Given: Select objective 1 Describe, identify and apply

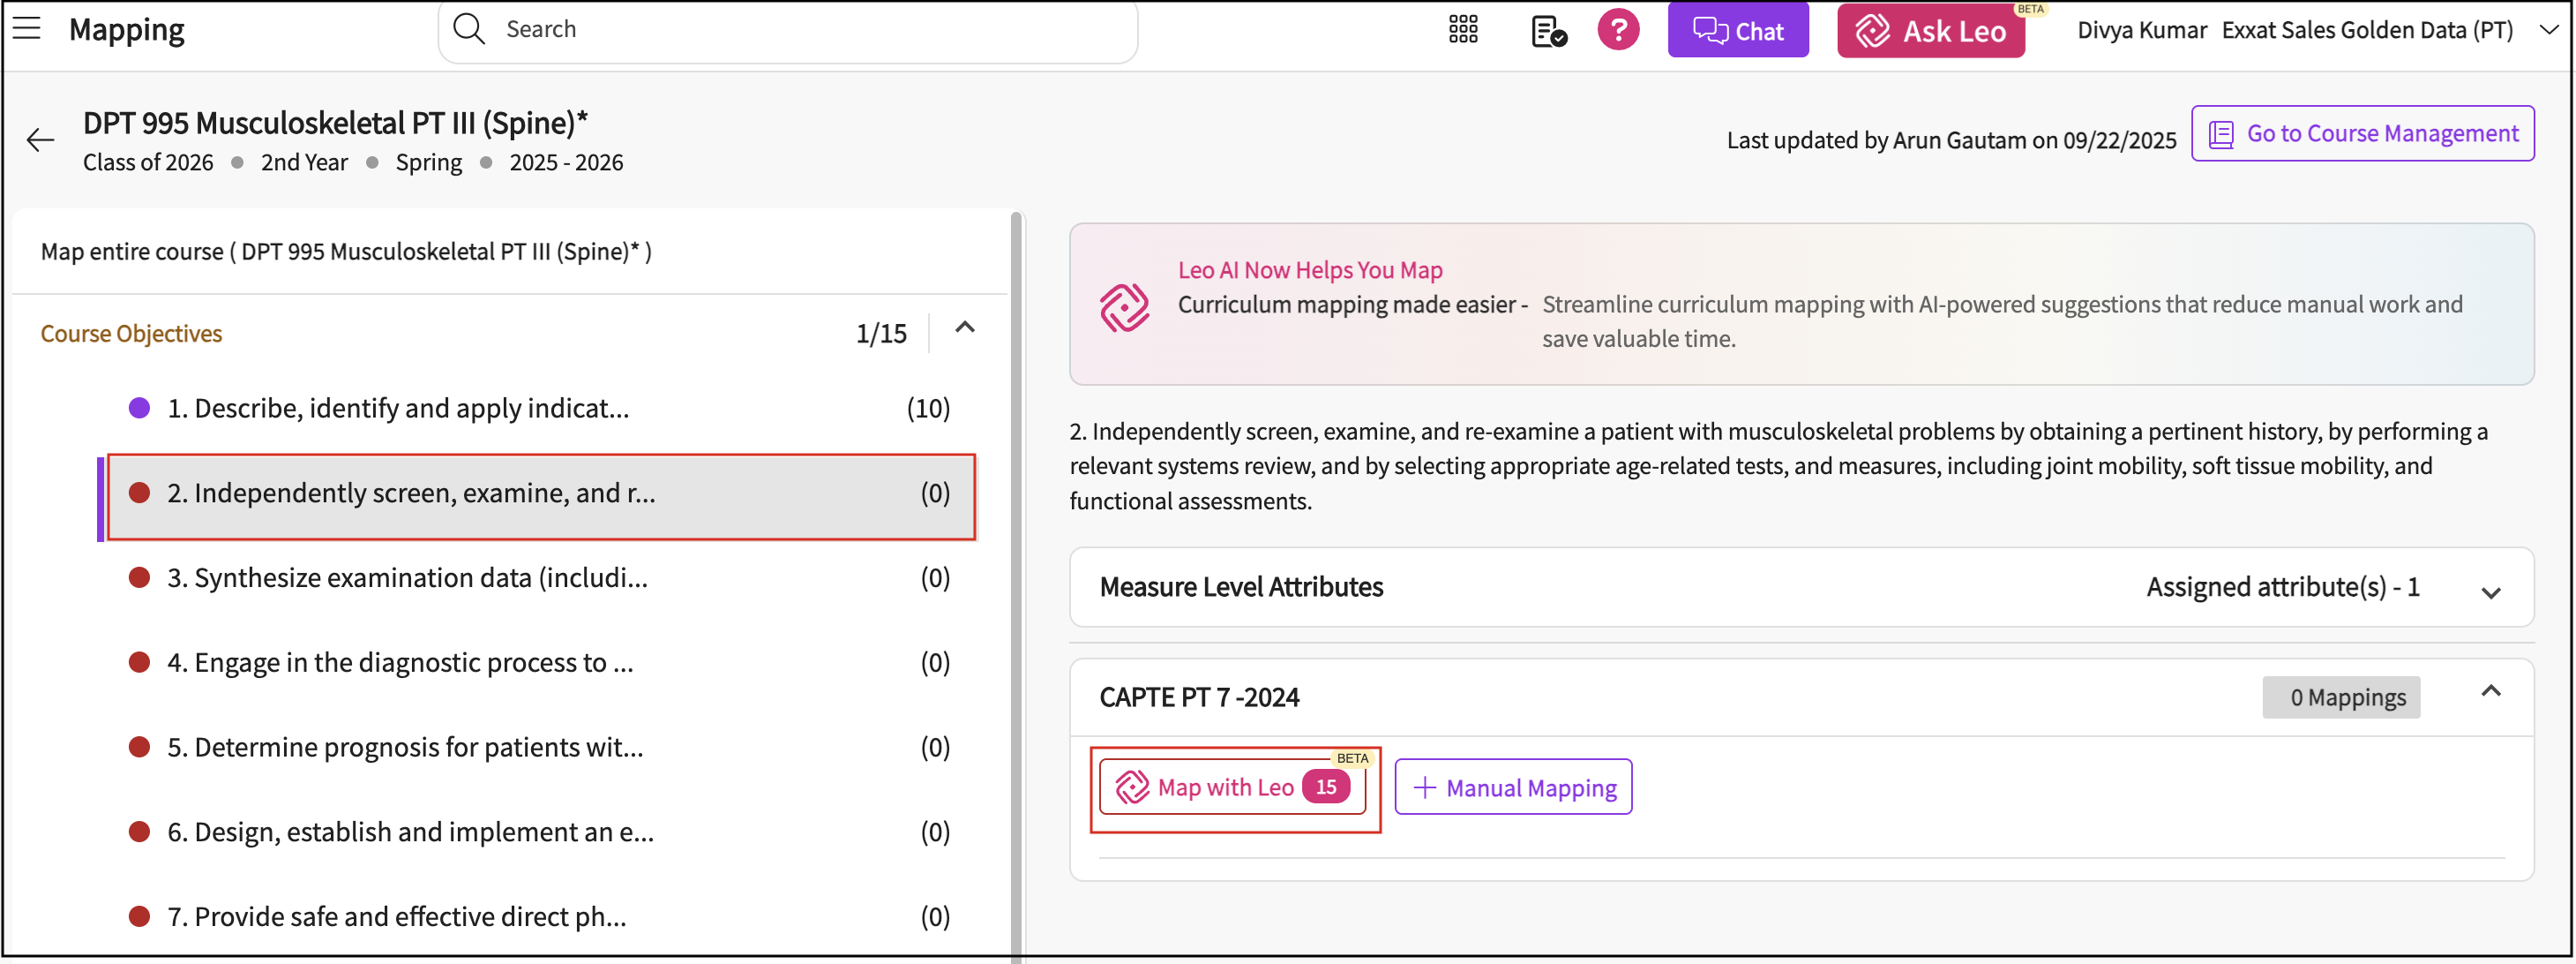Looking at the screenshot, I should tap(398, 409).
